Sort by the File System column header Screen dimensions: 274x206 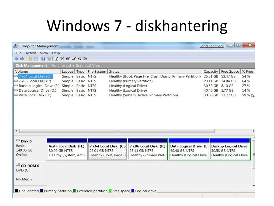click(97, 71)
